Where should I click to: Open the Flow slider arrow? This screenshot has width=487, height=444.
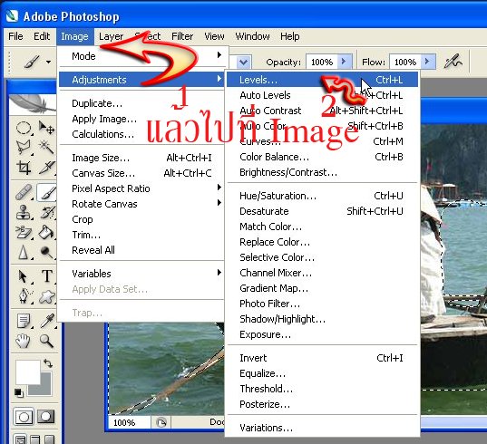tap(428, 62)
